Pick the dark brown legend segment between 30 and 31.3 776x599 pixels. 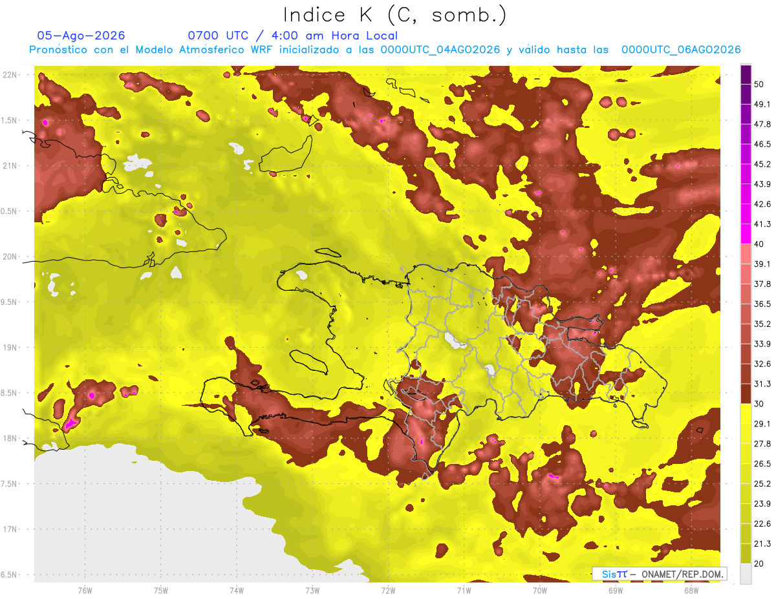pyautogui.click(x=746, y=394)
